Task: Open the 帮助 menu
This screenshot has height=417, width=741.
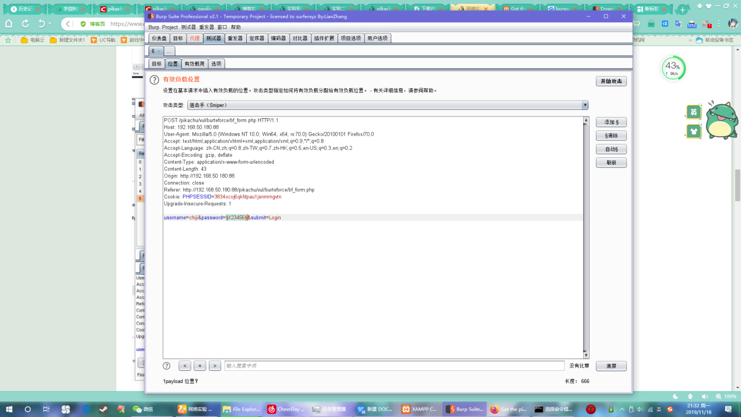Action: 236,27
